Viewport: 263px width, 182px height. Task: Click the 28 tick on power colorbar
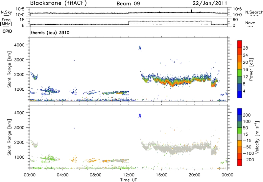point(245,48)
